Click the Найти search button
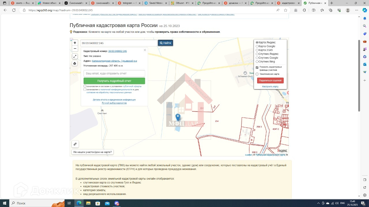369x207 pixels. click(x=165, y=43)
